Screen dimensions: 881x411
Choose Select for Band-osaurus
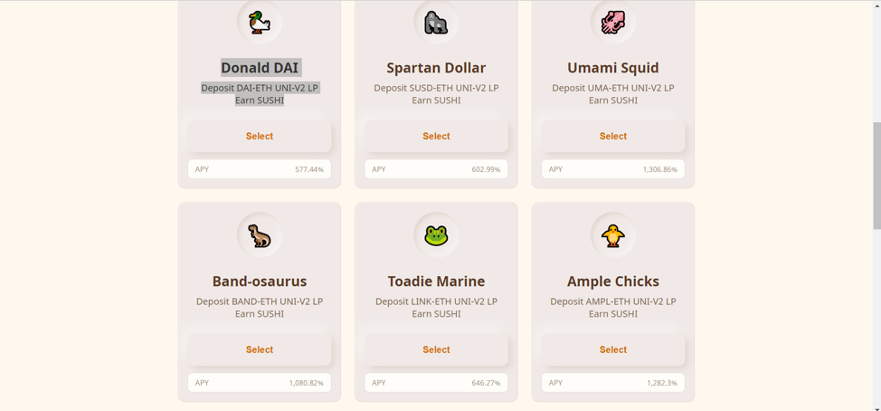[260, 349]
